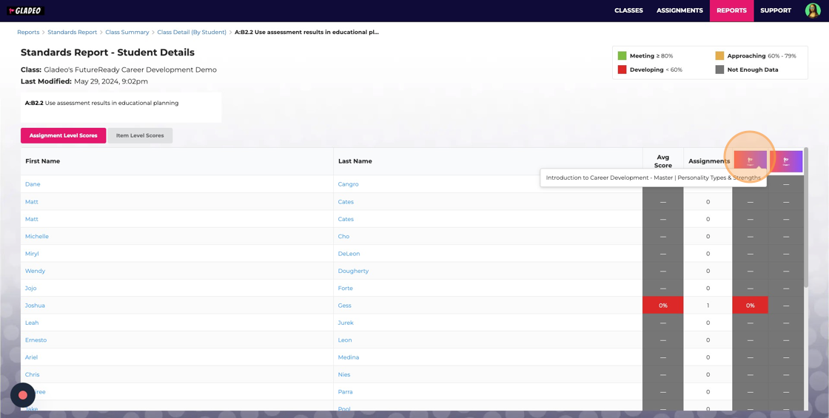Open the Cangro last name link

[x=348, y=184]
